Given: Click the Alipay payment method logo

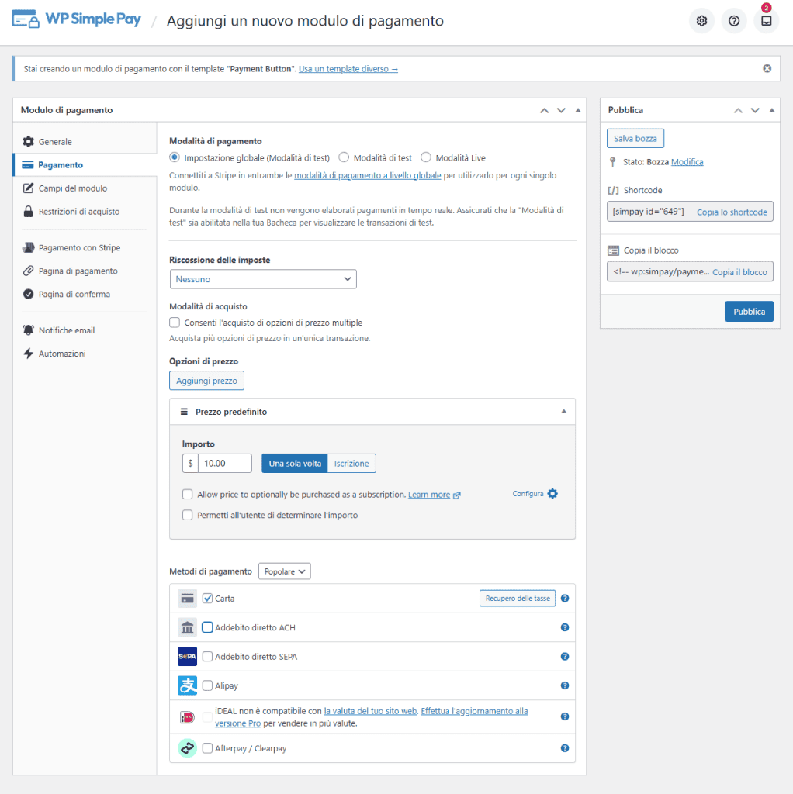Looking at the screenshot, I should click(x=187, y=685).
